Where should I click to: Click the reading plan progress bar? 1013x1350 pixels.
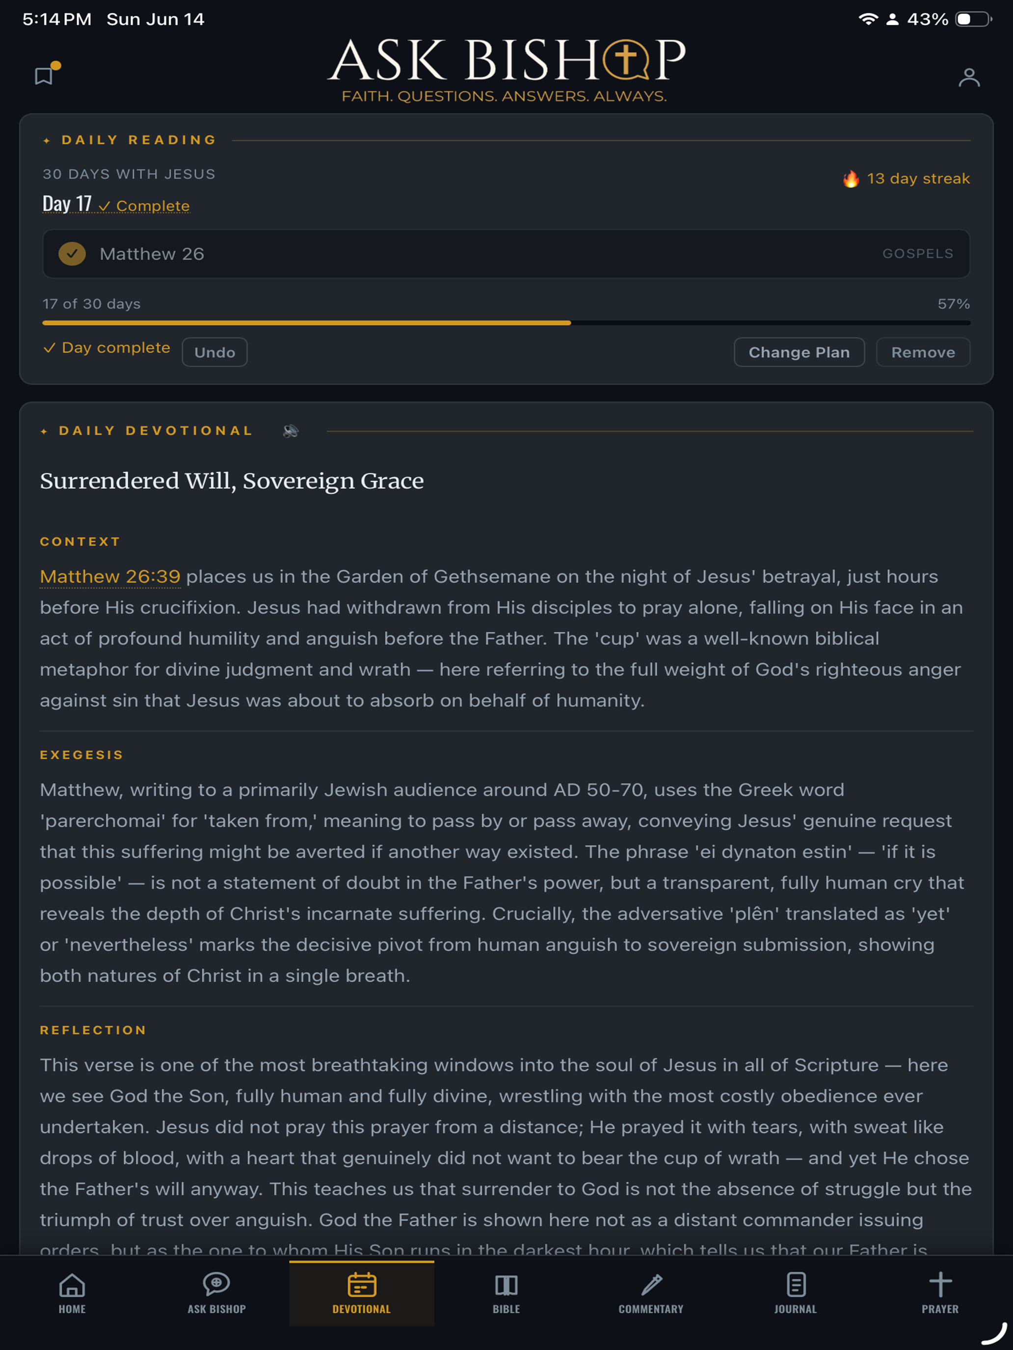click(x=506, y=323)
